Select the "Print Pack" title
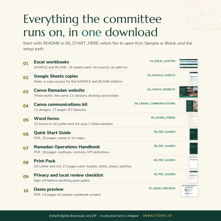 pyautogui.click(x=44, y=161)
